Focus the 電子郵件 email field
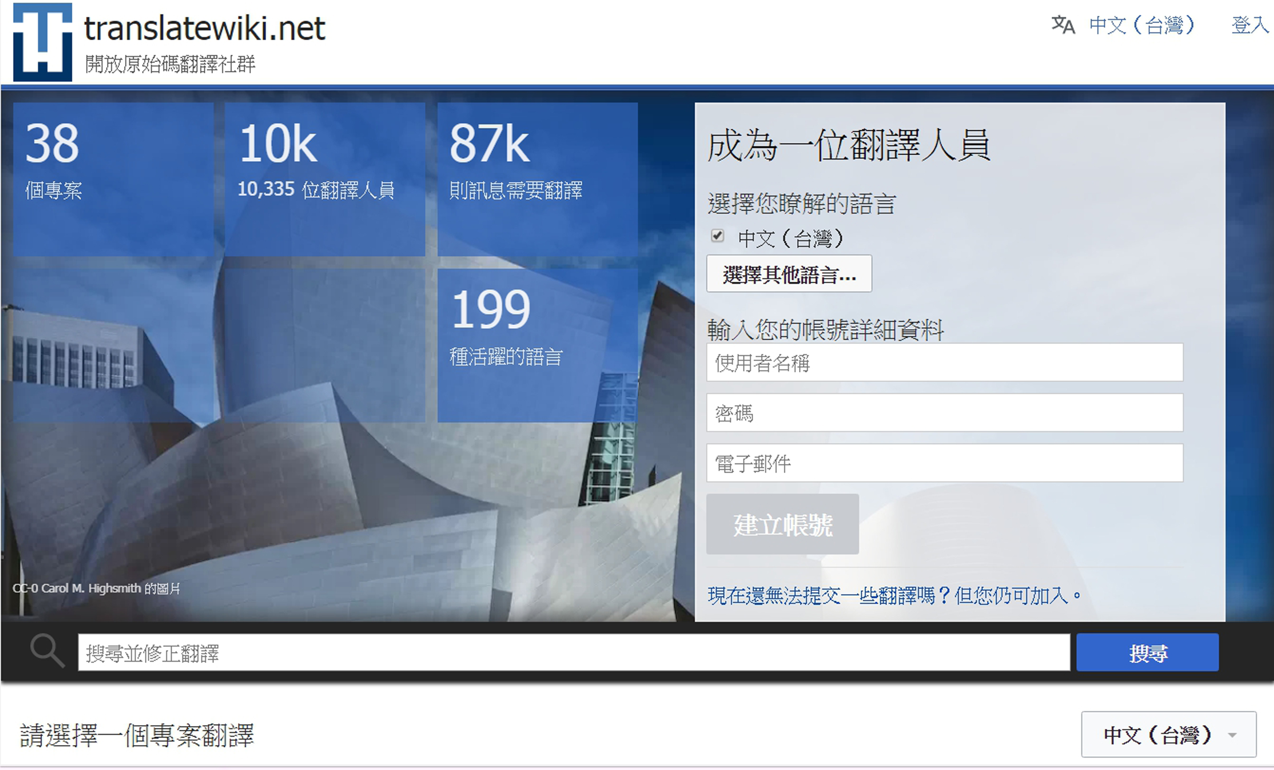 [x=944, y=463]
